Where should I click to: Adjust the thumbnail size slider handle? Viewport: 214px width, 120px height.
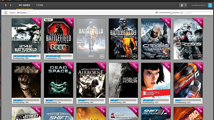click(x=171, y=13)
